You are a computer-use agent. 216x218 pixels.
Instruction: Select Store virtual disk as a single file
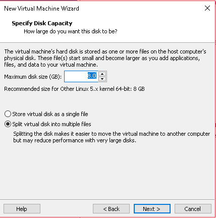click(46, 114)
